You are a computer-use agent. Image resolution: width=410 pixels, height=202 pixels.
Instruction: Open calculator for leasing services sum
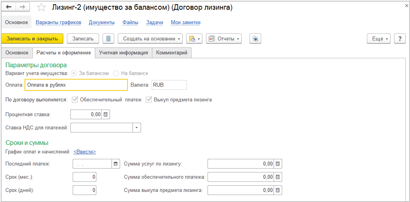[x=277, y=164]
